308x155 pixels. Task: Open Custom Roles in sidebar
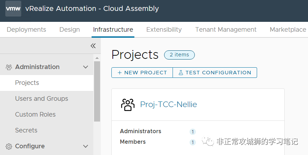click(35, 114)
